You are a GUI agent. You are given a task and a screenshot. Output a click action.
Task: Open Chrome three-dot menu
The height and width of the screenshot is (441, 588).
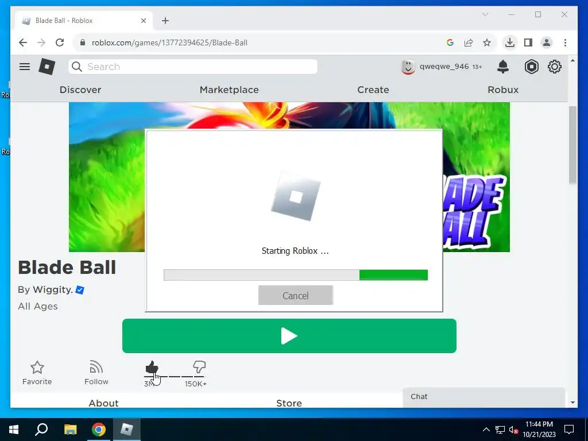(x=565, y=42)
